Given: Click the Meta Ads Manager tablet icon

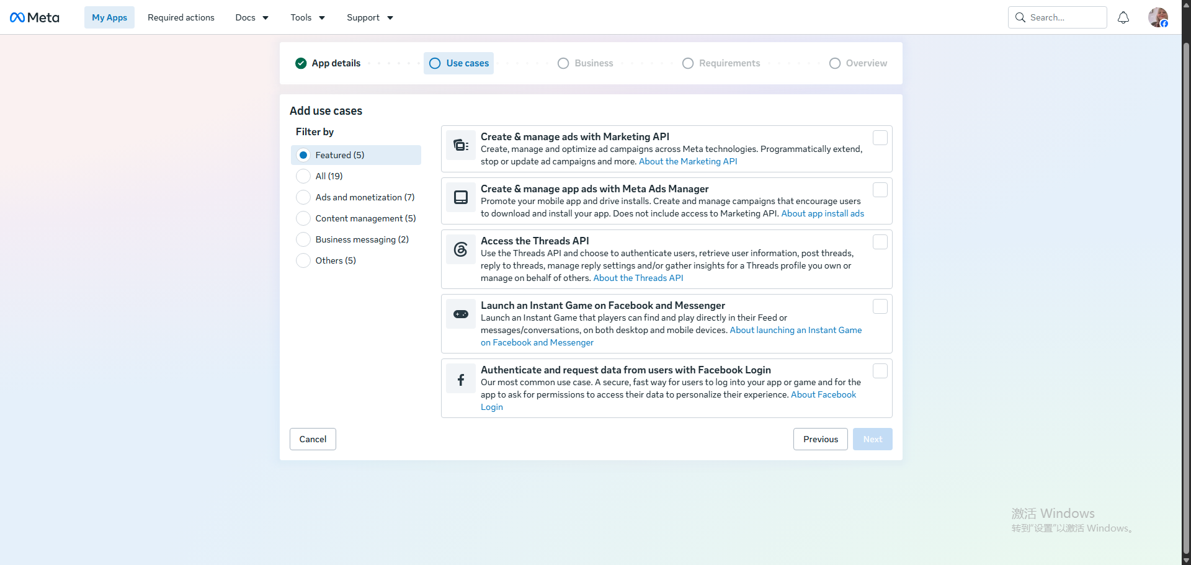Looking at the screenshot, I should [x=461, y=197].
